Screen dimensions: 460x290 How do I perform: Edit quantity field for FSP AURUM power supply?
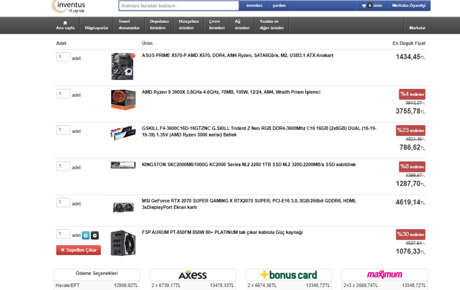[63, 234]
